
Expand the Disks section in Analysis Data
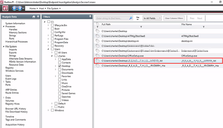pyautogui.click(x=4, y=97)
